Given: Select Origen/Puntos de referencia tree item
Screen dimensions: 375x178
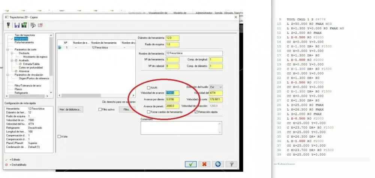Looking at the screenshot, I should tap(34, 78).
